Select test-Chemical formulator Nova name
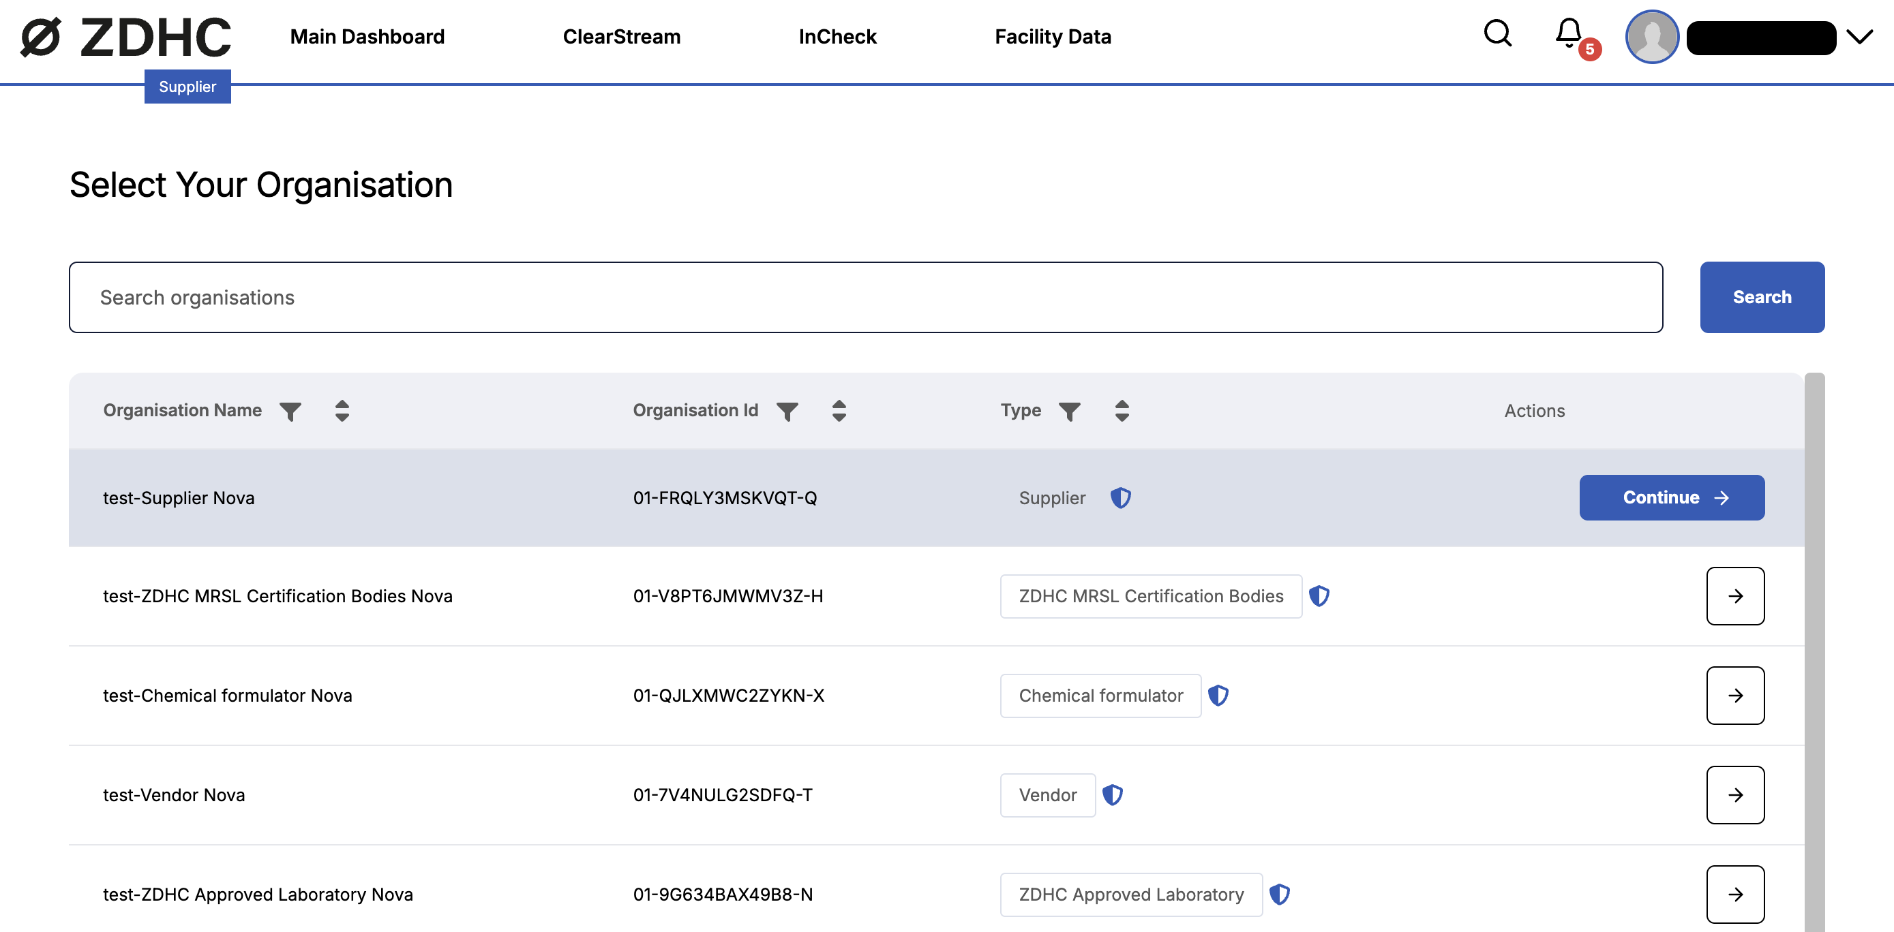The image size is (1894, 932). pyautogui.click(x=227, y=696)
